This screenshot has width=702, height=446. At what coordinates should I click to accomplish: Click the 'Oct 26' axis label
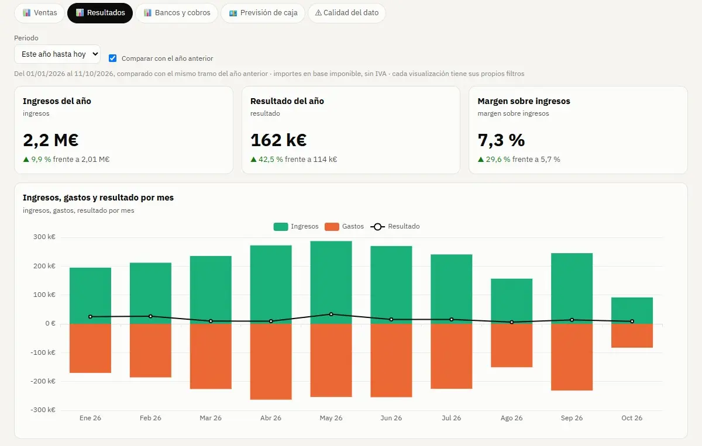pos(632,418)
